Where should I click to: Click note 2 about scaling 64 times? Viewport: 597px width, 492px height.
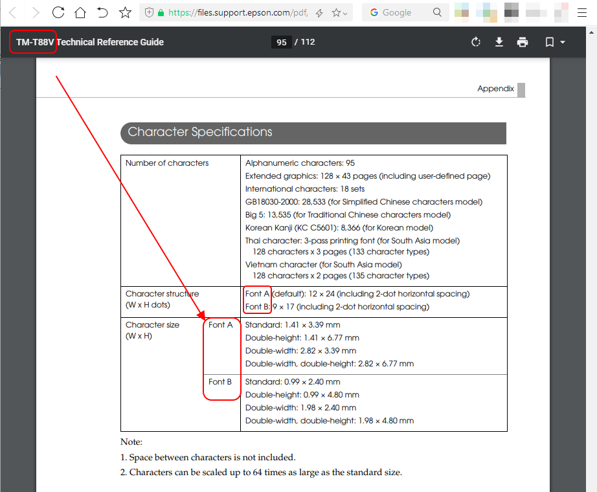pyautogui.click(x=261, y=472)
